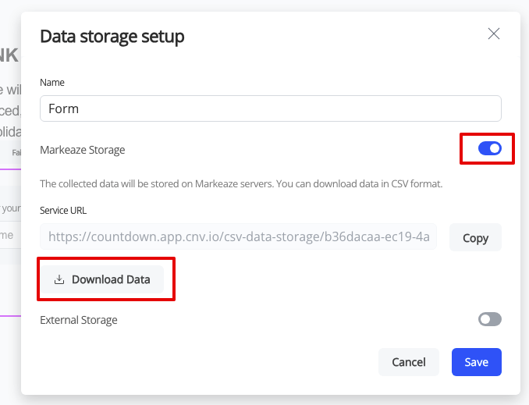The height and width of the screenshot is (405, 529).
Task: Click the Markeaze Storage label
Action: pyautogui.click(x=83, y=150)
